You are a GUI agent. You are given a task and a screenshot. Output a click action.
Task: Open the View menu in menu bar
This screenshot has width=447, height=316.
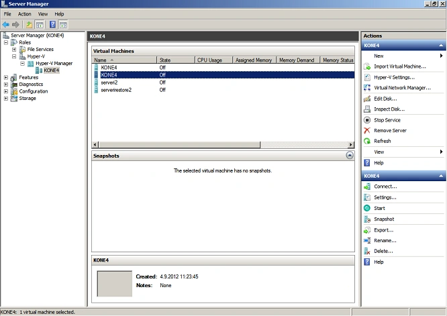tap(43, 14)
